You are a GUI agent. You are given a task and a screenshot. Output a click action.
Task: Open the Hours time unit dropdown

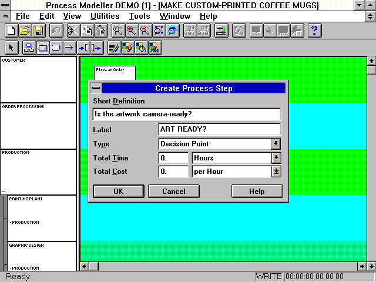click(276, 158)
